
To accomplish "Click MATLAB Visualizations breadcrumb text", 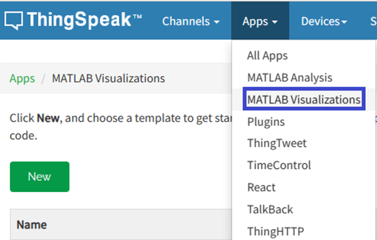I will [108, 79].
